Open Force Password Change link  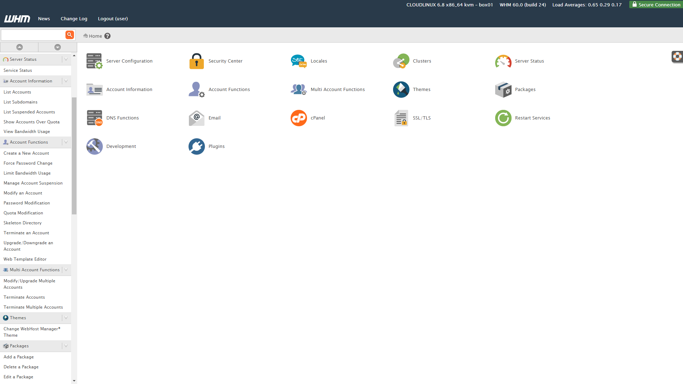tap(28, 163)
